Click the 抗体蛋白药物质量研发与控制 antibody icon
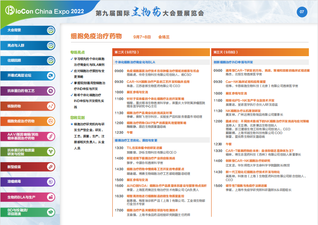 pyautogui.click(x=51, y=152)
